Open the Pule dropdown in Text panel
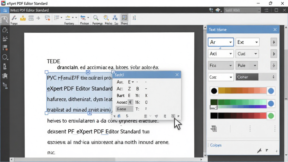This screenshot has height=162, width=288. (x=247, y=65)
